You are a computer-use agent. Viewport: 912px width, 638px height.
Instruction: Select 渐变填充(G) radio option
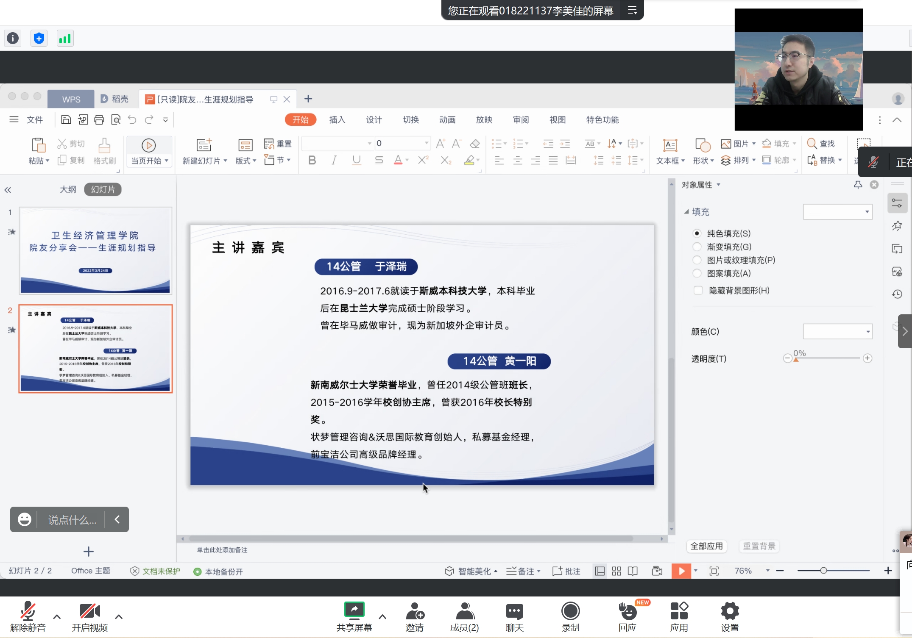pyautogui.click(x=697, y=247)
